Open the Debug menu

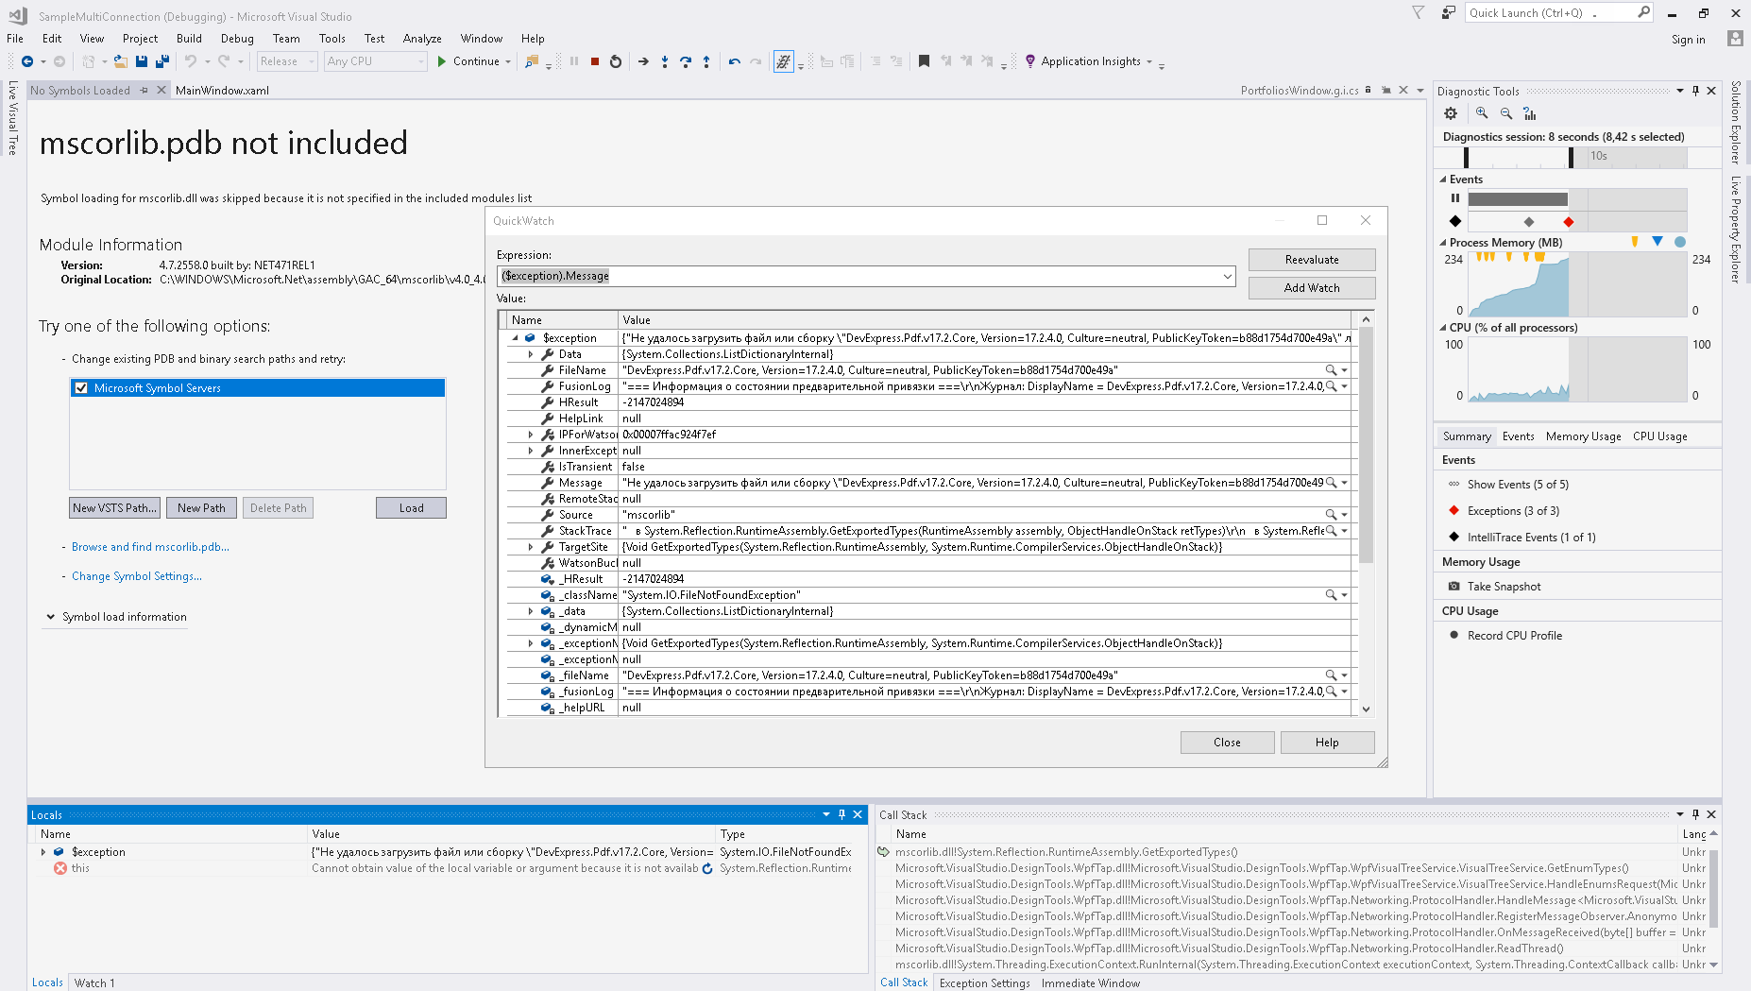[x=237, y=39]
